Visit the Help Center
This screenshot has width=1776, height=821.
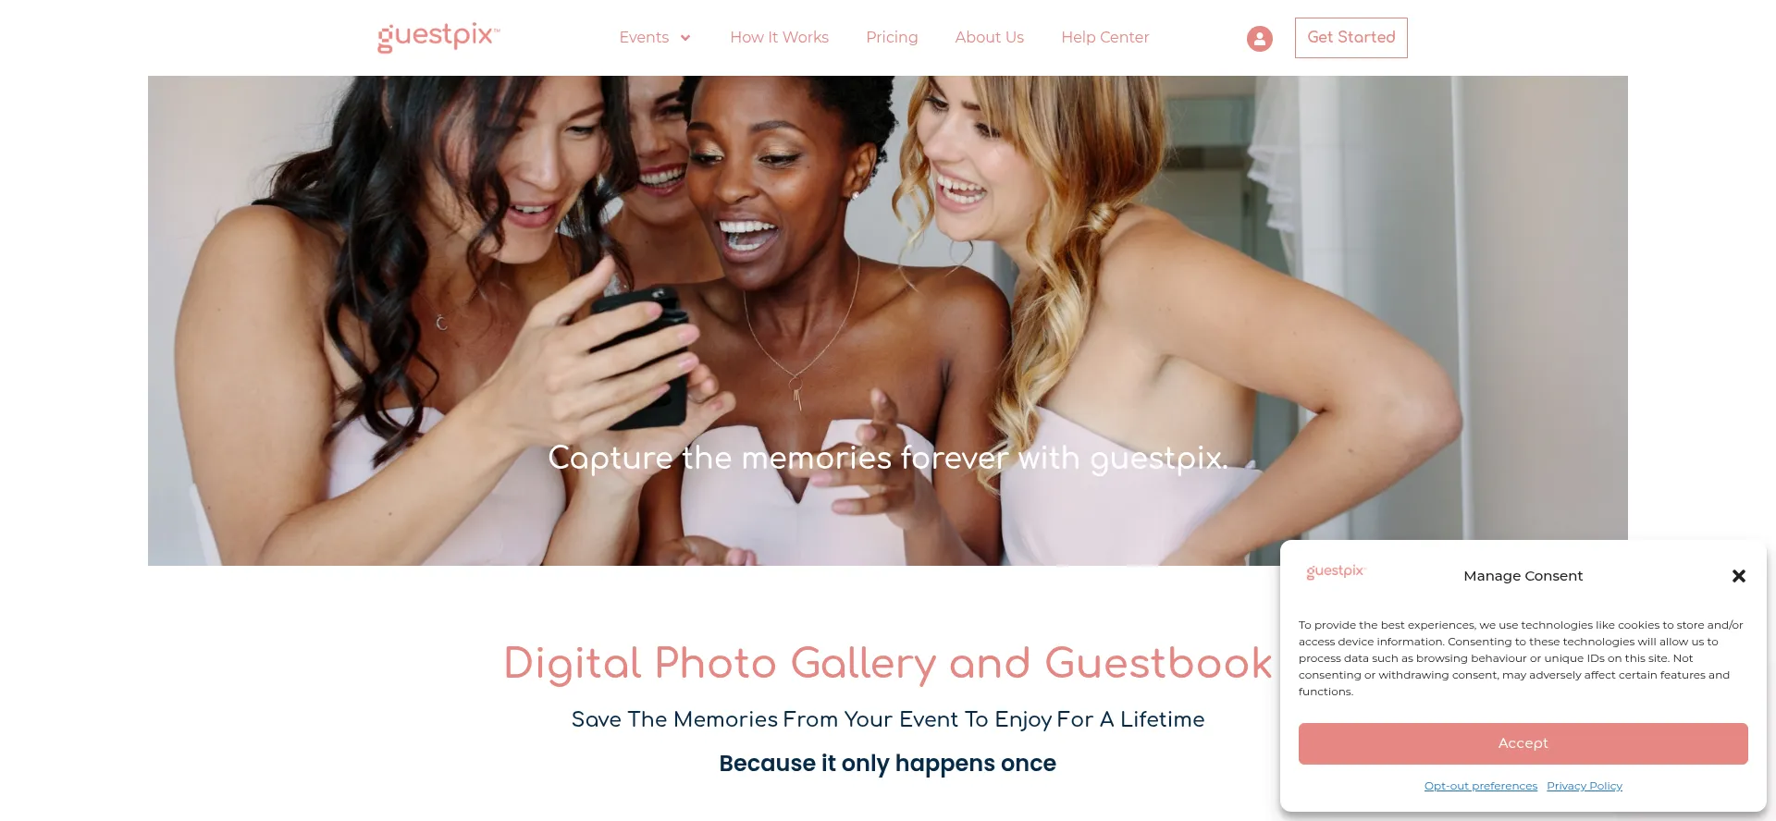[1104, 37]
